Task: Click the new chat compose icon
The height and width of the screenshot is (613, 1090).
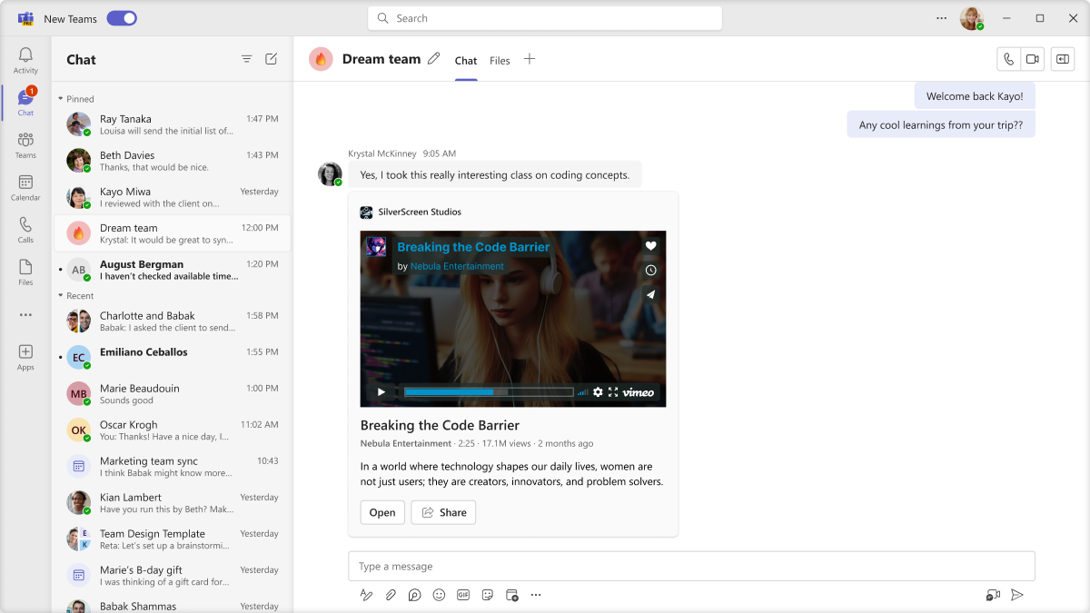Action: click(x=271, y=59)
